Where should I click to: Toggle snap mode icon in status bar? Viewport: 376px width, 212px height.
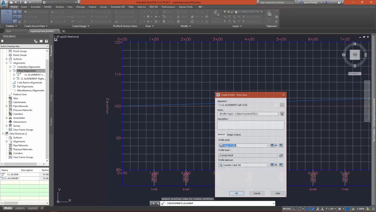coord(300,209)
